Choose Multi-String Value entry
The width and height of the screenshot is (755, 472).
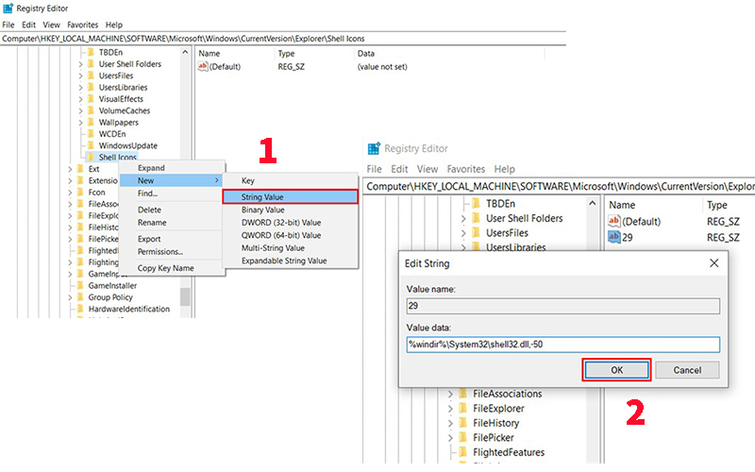pos(273,247)
